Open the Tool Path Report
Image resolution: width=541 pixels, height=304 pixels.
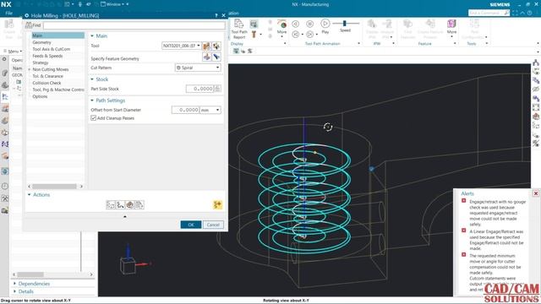(x=238, y=29)
